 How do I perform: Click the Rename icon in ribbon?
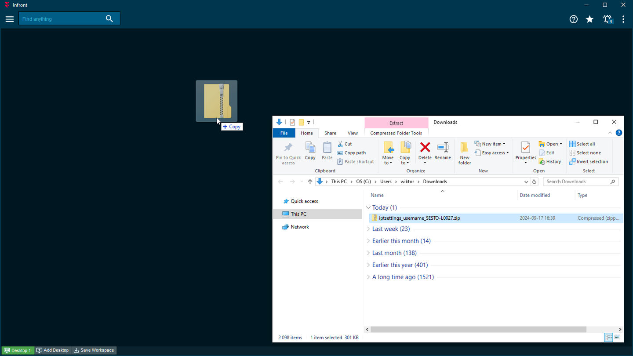coord(443,151)
